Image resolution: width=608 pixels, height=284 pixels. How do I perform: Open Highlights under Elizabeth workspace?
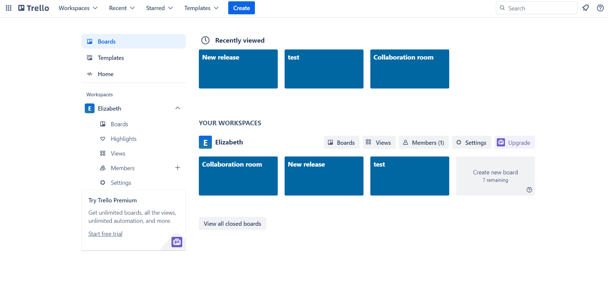pos(124,139)
